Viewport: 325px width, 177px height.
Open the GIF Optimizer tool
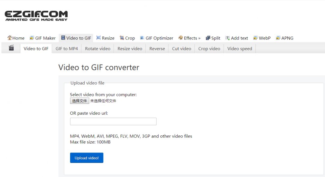(157, 38)
